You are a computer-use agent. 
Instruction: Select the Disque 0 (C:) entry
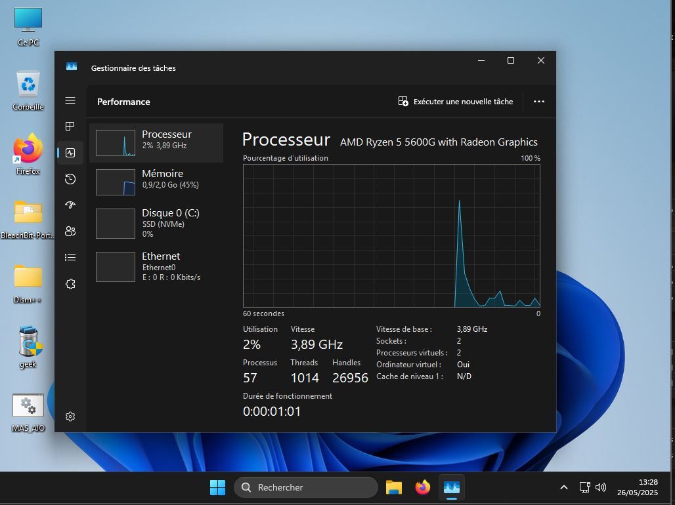[156, 223]
